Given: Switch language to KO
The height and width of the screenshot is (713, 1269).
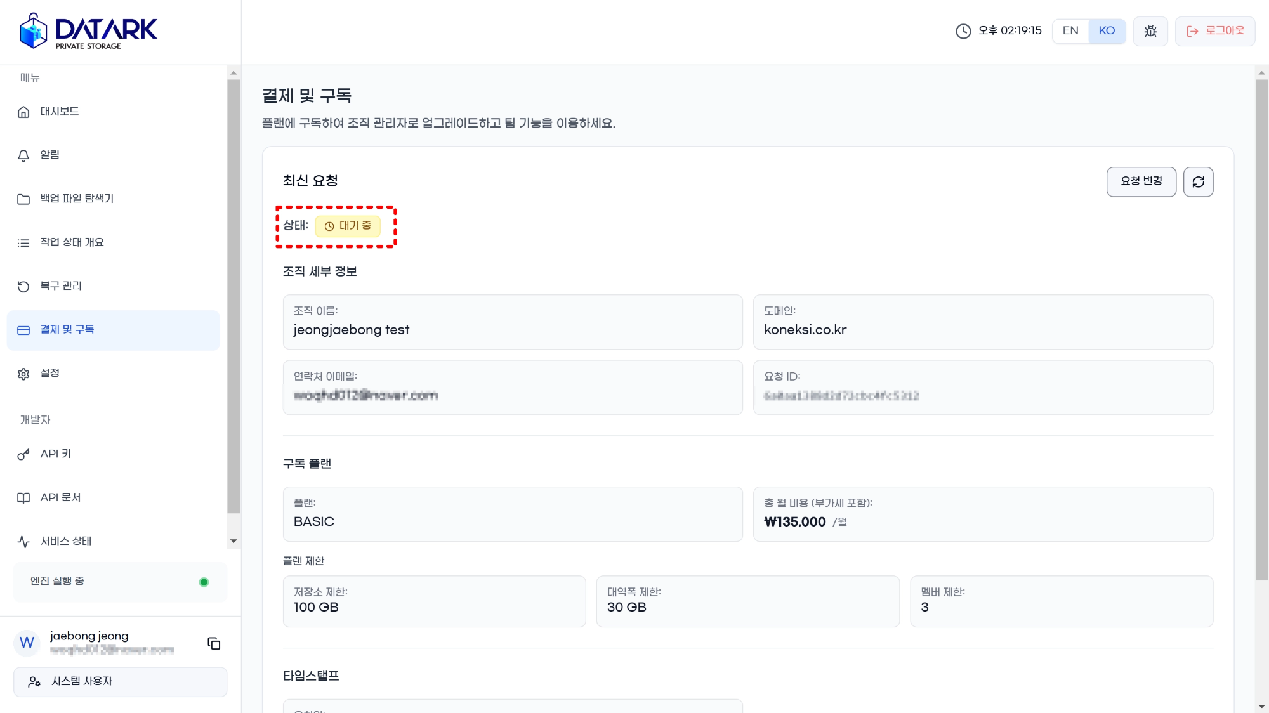Looking at the screenshot, I should point(1107,31).
